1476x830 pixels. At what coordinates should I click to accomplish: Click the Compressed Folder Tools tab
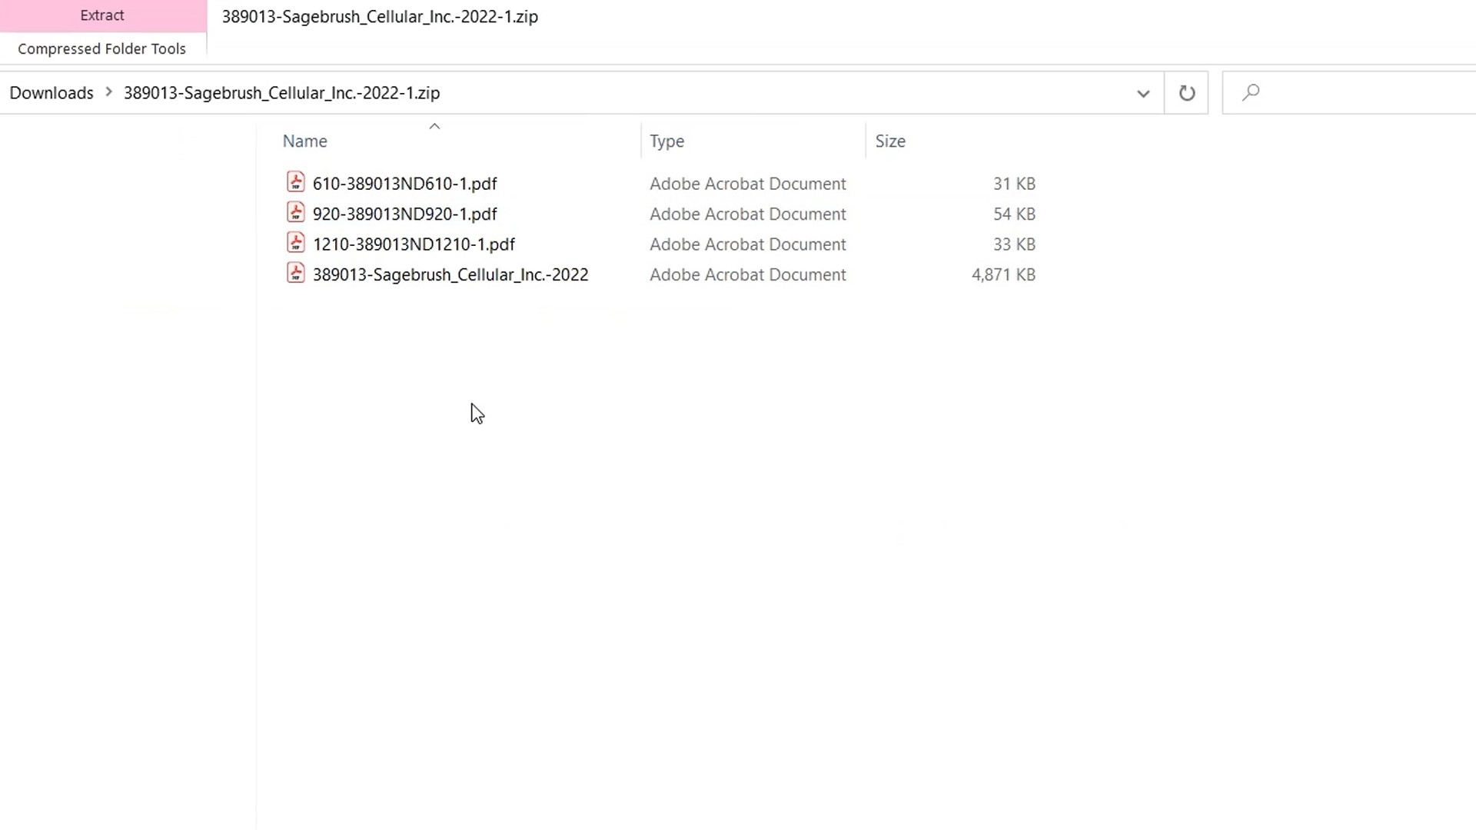tap(102, 48)
